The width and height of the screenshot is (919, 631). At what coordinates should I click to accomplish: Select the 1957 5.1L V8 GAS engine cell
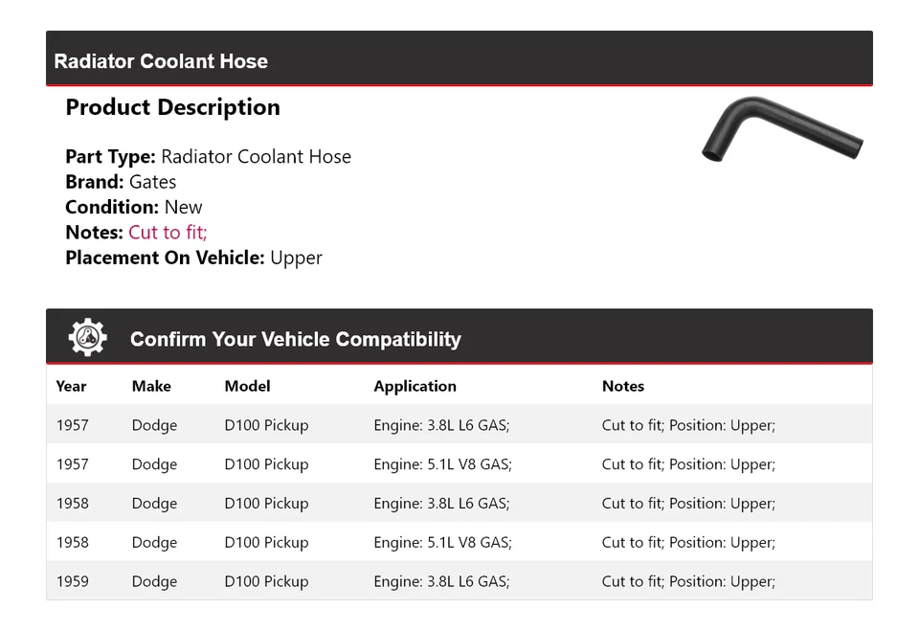point(442,464)
